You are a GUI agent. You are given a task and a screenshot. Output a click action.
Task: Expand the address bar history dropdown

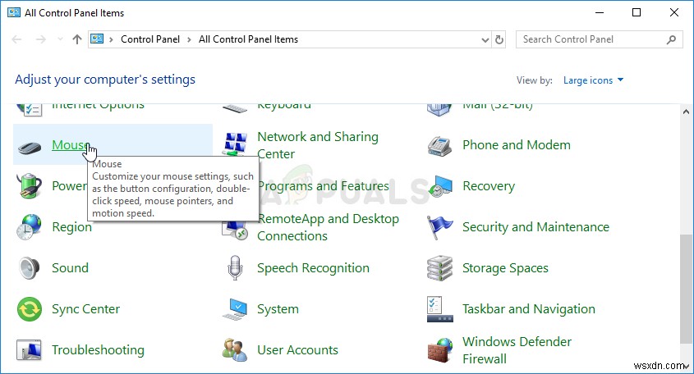point(485,39)
